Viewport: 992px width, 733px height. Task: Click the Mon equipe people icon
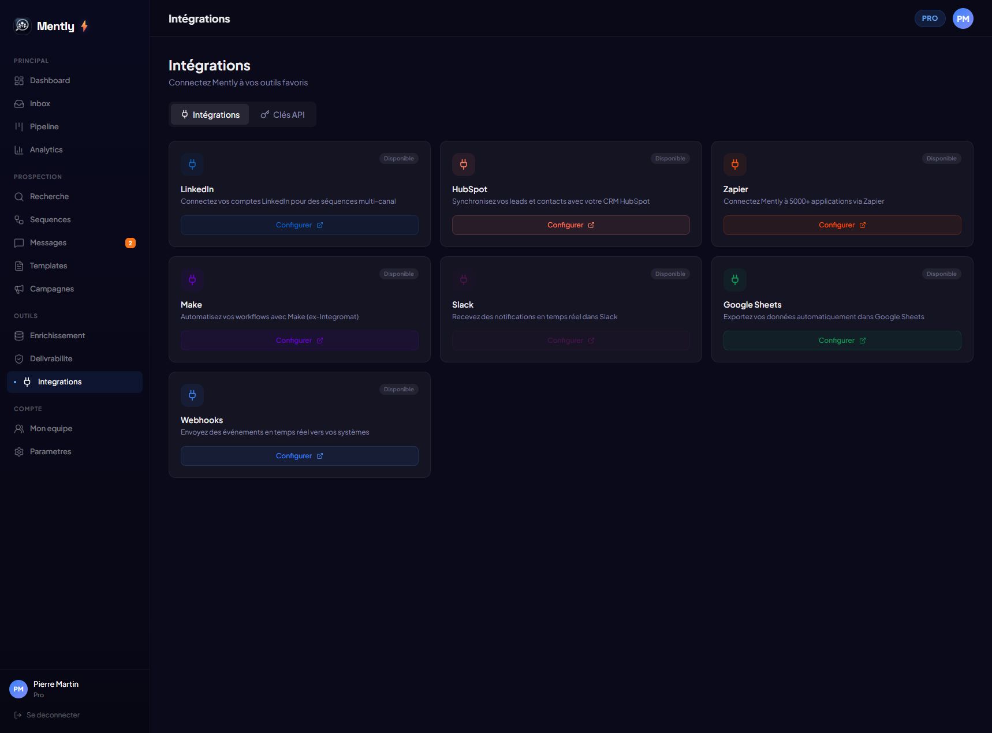pos(19,429)
